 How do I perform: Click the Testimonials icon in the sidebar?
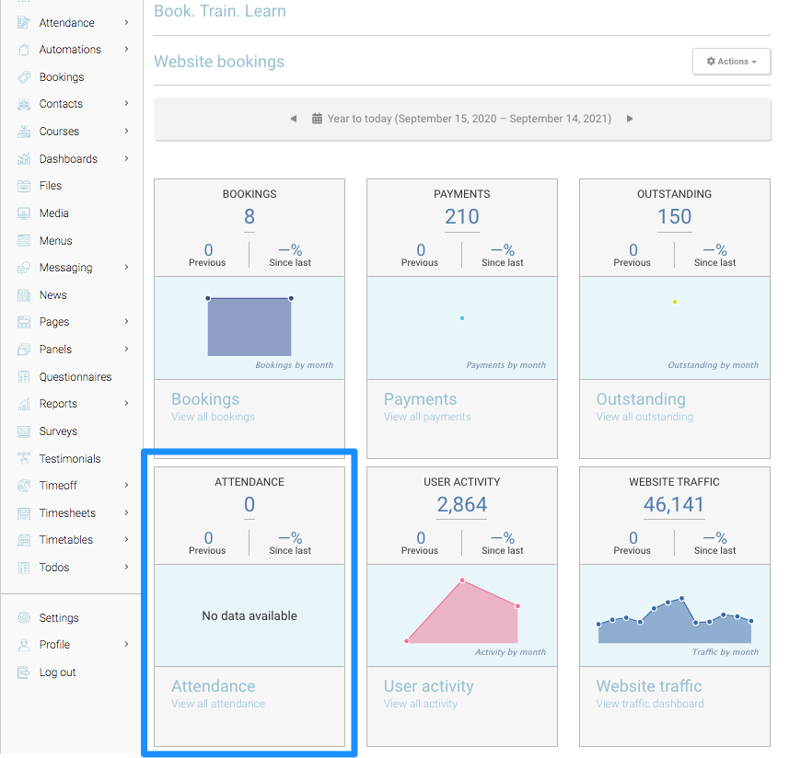point(24,459)
